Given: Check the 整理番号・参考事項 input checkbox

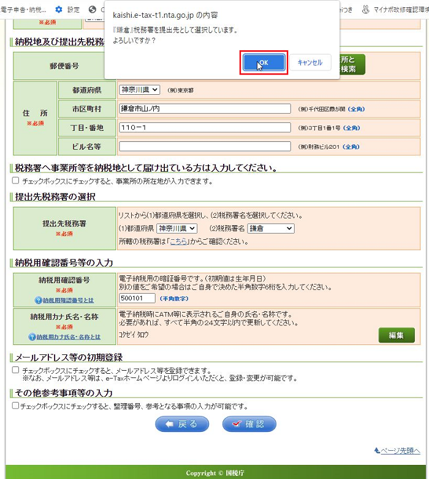Looking at the screenshot, I should (x=15, y=406).
